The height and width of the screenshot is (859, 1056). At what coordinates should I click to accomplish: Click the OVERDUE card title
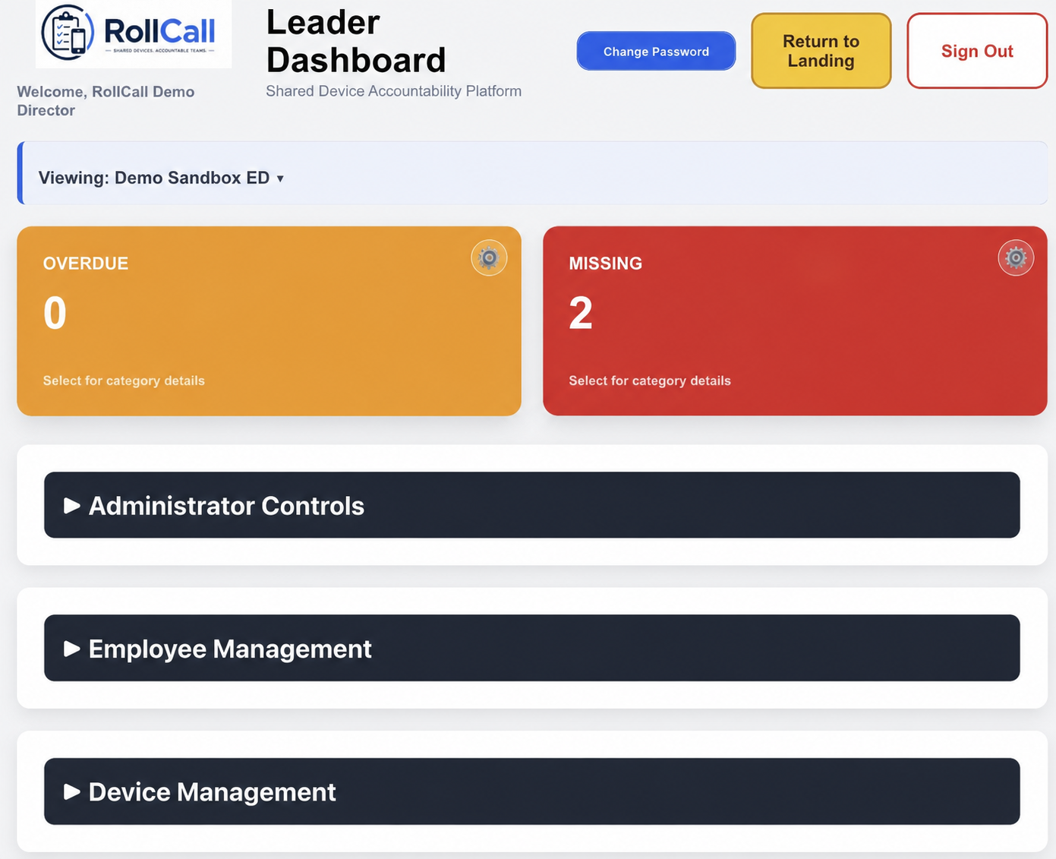tap(86, 264)
